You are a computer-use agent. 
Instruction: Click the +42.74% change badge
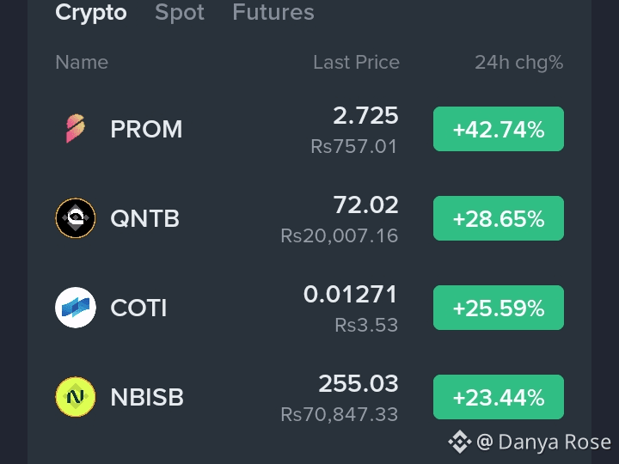coord(498,129)
